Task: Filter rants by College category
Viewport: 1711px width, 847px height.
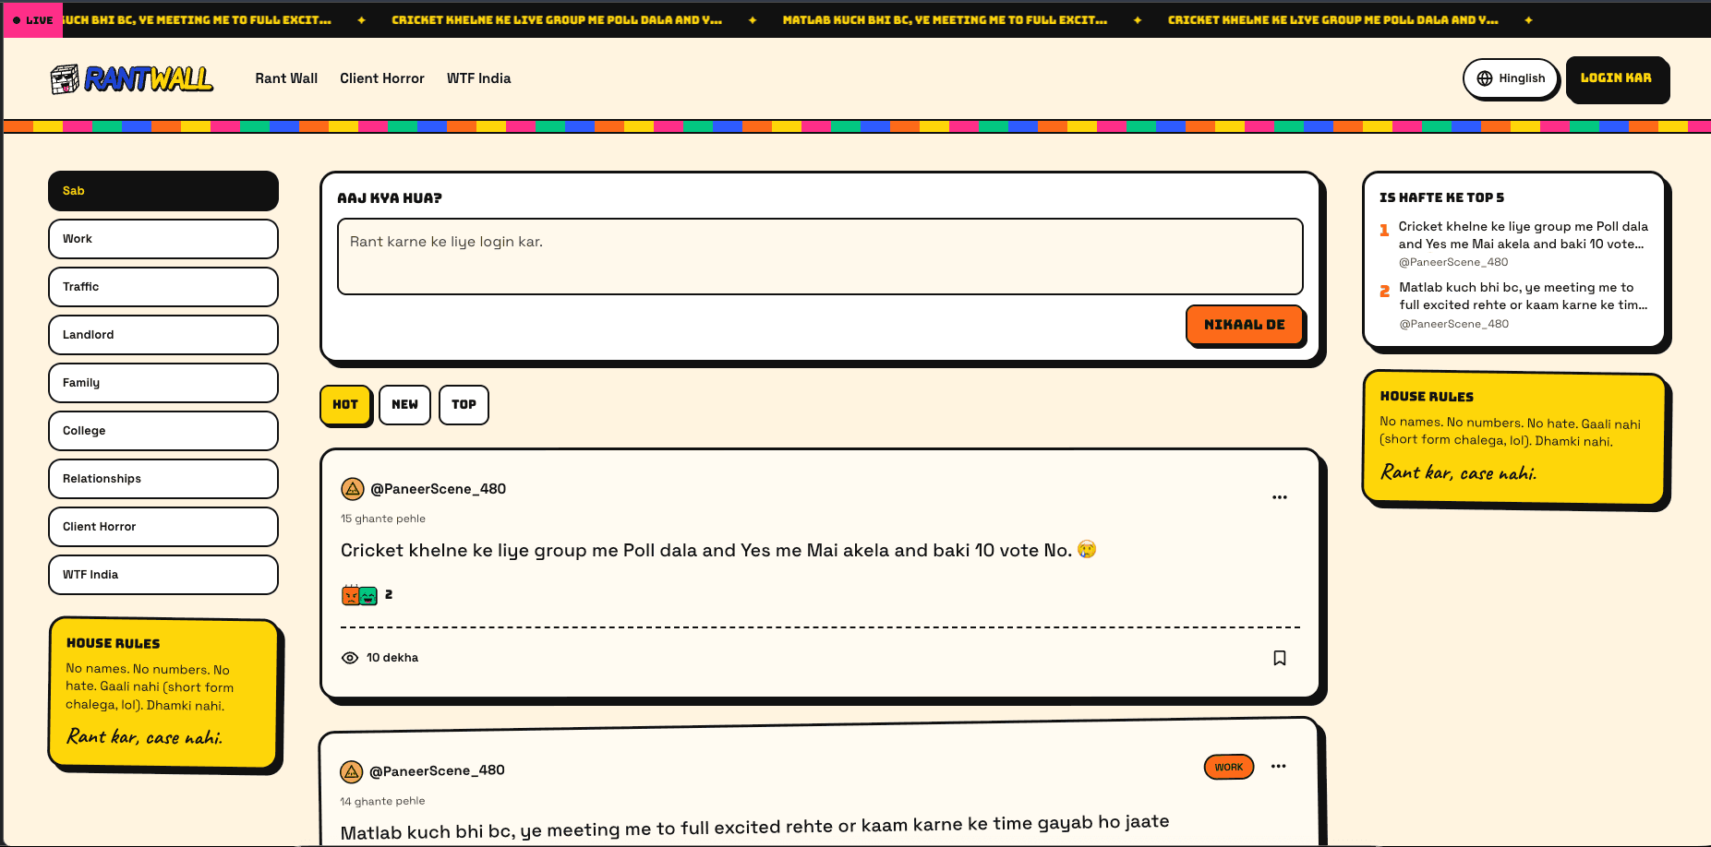Action: [x=163, y=431]
